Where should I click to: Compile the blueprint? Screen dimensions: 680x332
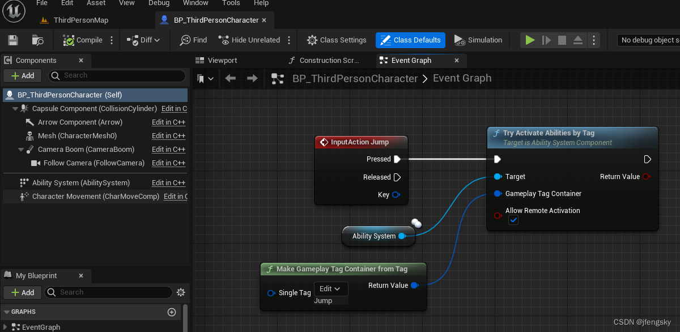click(x=83, y=40)
